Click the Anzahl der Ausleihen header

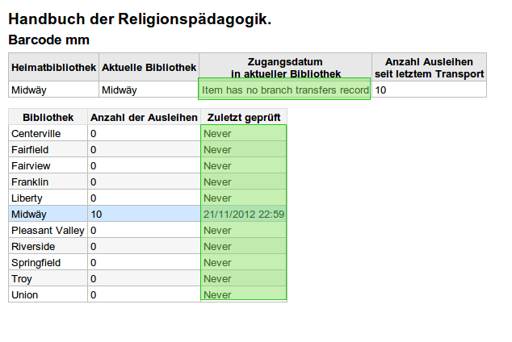click(x=144, y=117)
